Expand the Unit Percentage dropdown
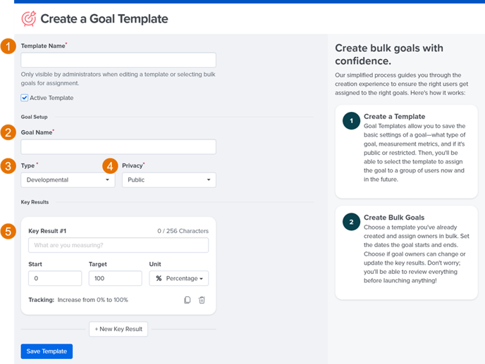 pos(179,278)
